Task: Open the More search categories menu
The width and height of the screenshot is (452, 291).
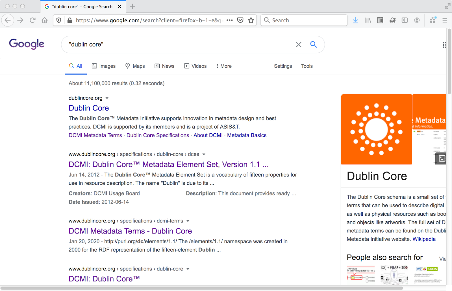Action: (224, 66)
